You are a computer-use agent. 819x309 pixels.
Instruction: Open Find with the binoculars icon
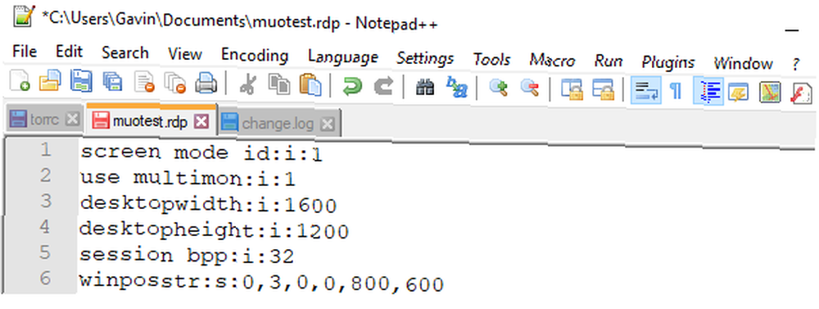pos(425,87)
